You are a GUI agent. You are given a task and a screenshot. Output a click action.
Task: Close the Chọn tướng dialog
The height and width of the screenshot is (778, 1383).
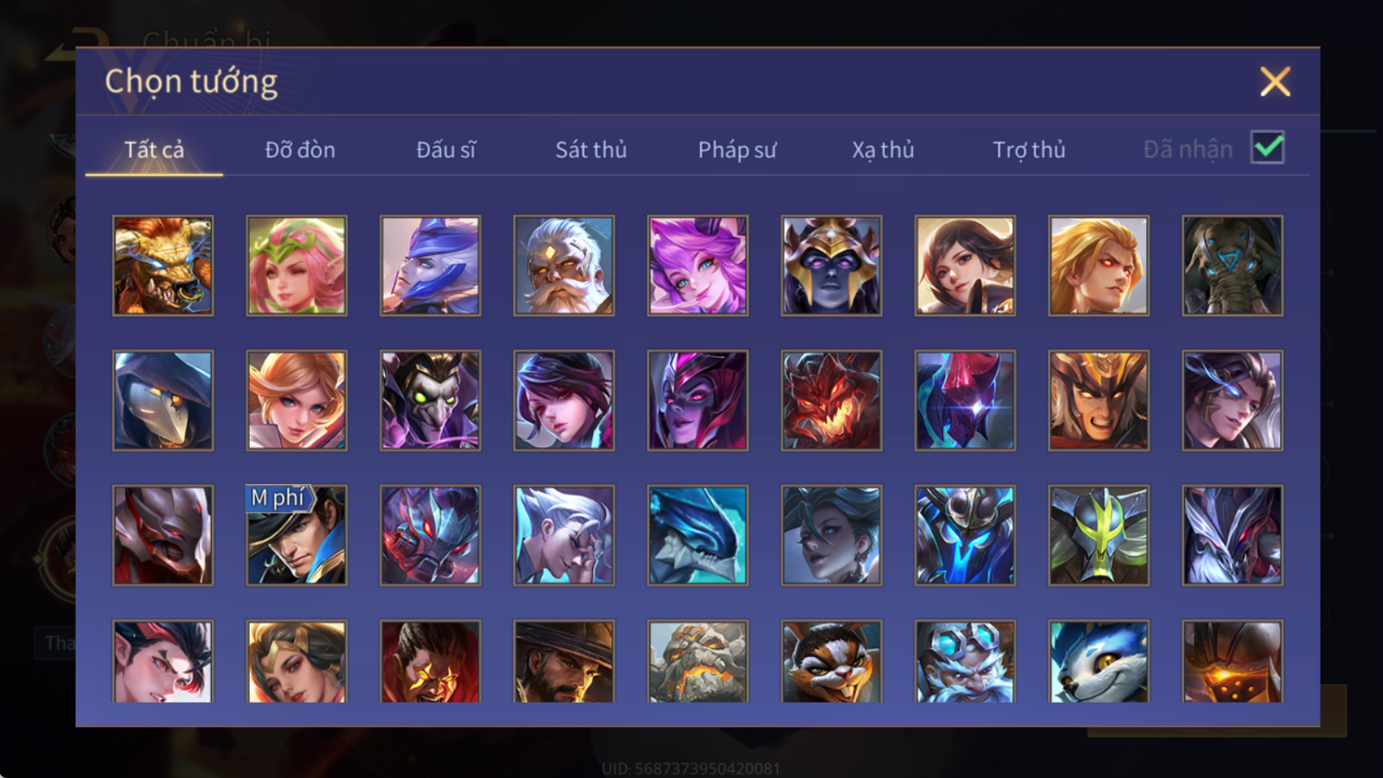[1275, 81]
